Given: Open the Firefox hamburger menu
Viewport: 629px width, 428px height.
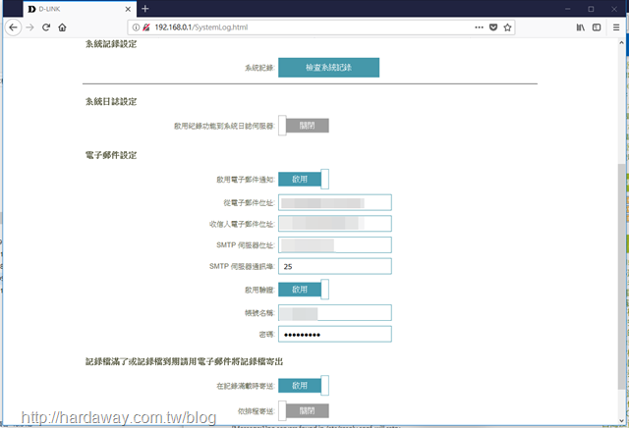Looking at the screenshot, I should tap(615, 27).
